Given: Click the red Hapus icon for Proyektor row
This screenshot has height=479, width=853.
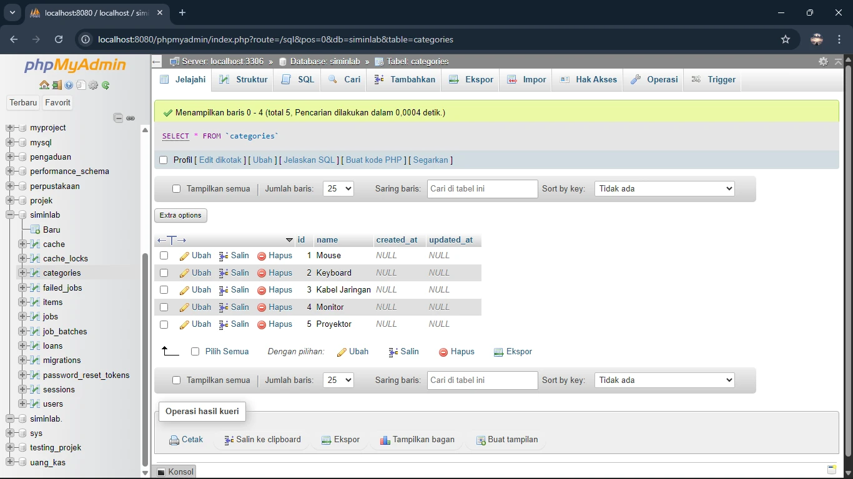Looking at the screenshot, I should point(262,324).
